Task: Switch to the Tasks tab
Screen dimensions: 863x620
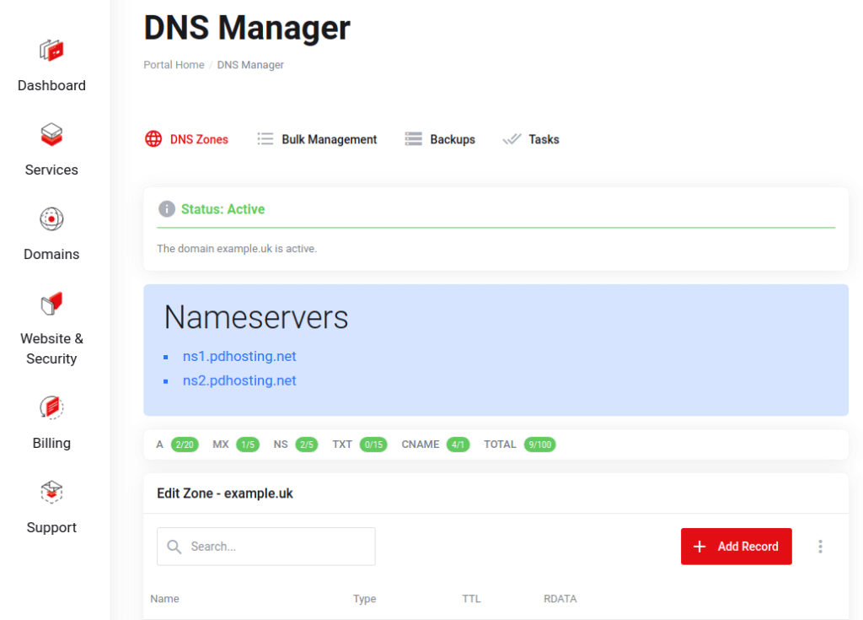Action: click(x=544, y=139)
